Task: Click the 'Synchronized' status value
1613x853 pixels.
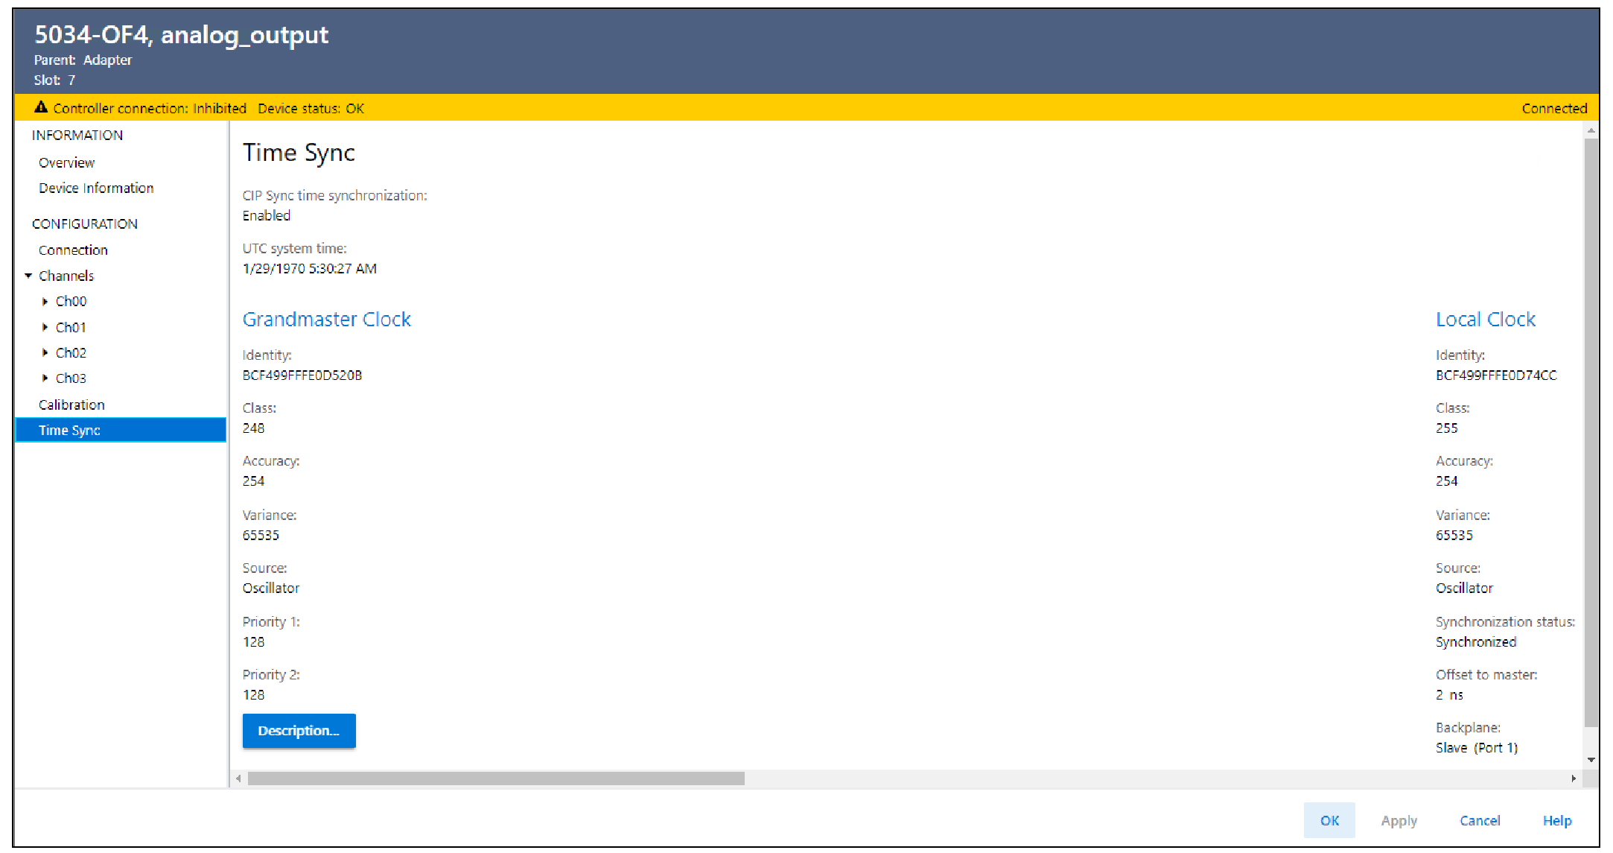Action: tap(1476, 642)
